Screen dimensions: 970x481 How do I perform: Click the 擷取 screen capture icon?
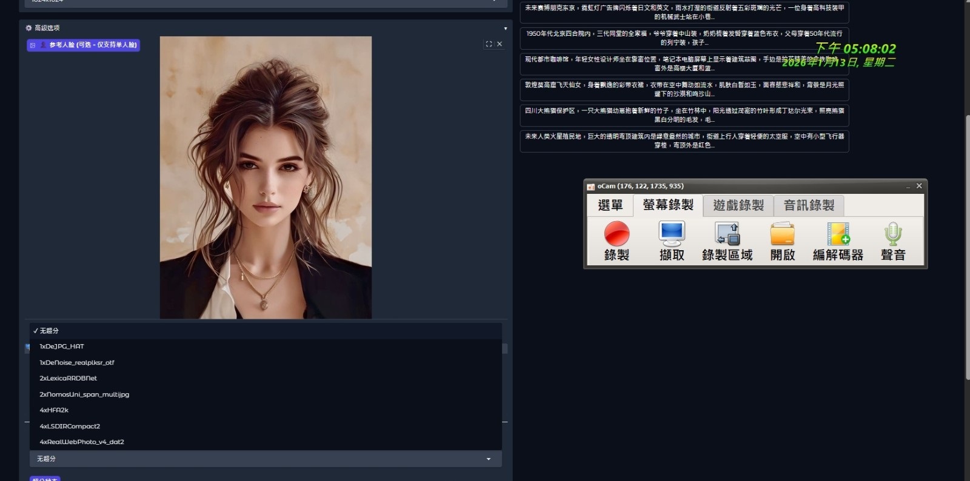(x=672, y=240)
